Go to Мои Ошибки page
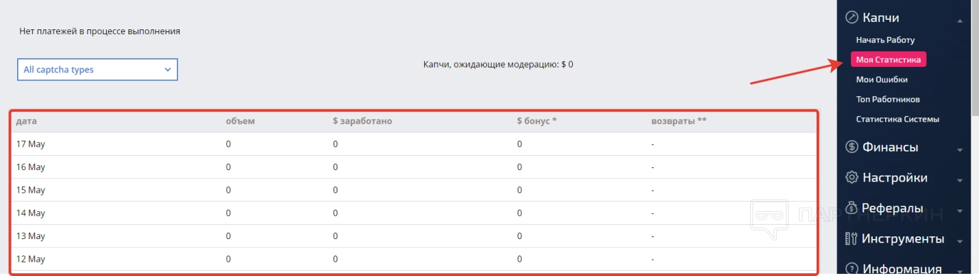Screen dimensions: 979x276 click(882, 80)
